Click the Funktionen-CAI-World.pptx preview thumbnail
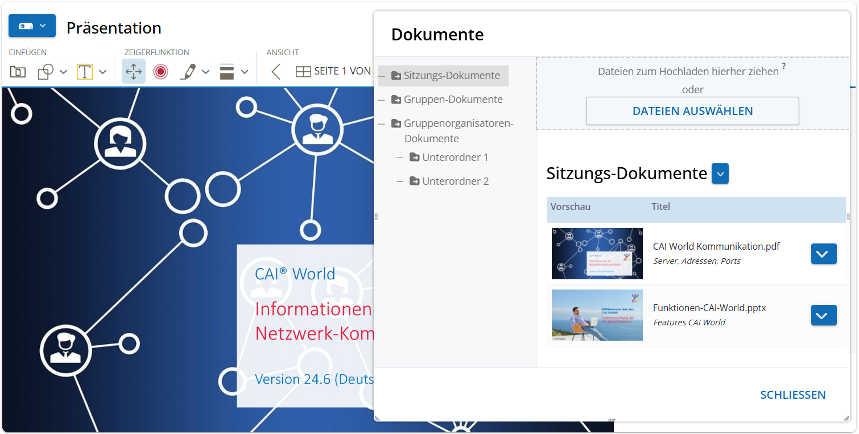This screenshot has width=859, height=434. (x=597, y=315)
